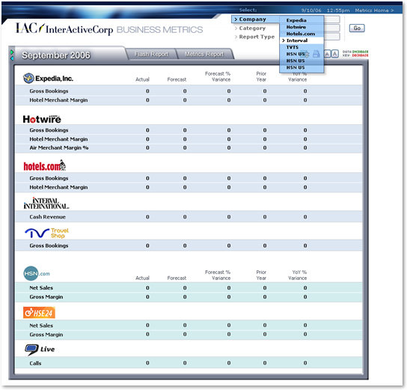Screen dimensions: 407x390
Task: Click HSE24 Net Sales row label
Action: pos(41,326)
